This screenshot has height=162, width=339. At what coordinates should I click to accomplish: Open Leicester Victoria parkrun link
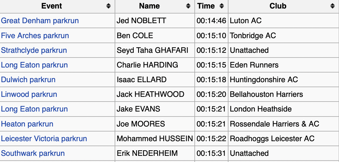[44, 139]
